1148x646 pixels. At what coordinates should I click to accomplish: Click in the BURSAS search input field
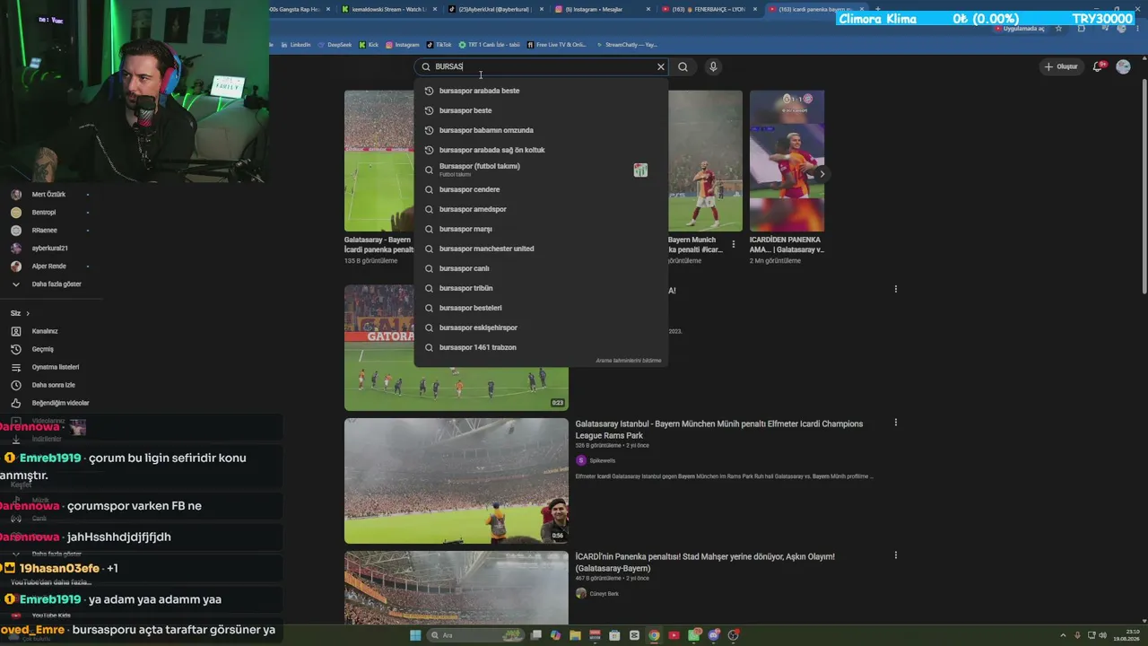pos(543,66)
